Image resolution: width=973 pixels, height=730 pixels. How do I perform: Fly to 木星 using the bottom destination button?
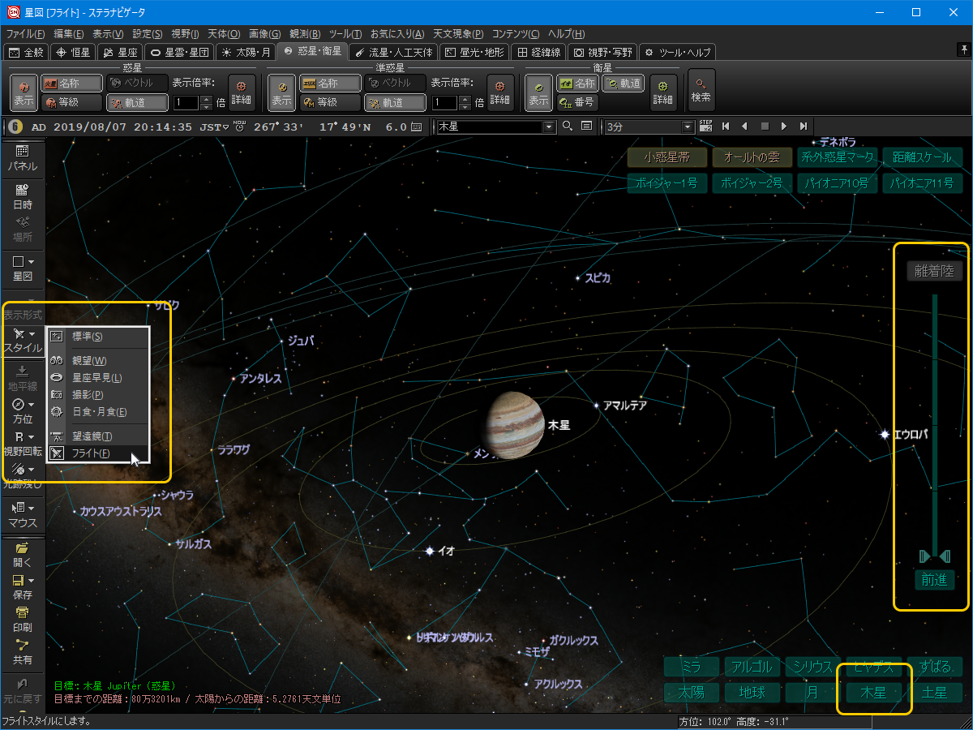click(x=873, y=693)
